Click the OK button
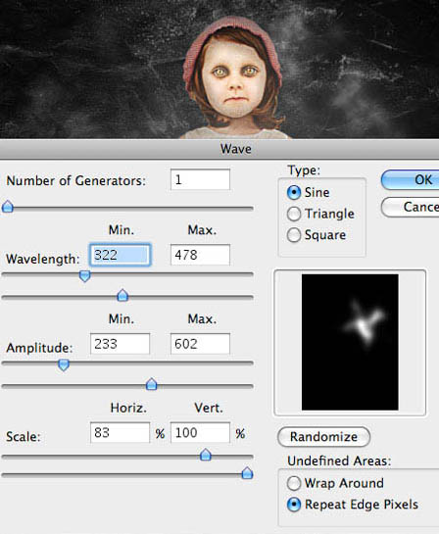 pyautogui.click(x=410, y=180)
